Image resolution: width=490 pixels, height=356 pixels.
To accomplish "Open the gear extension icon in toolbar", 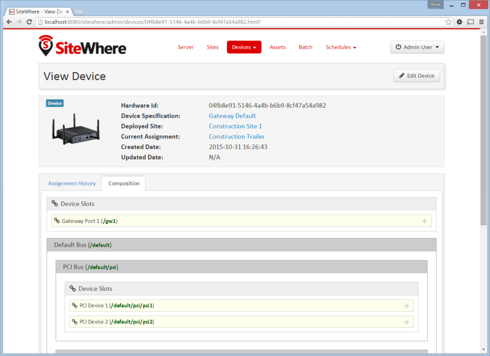I will coord(459,22).
